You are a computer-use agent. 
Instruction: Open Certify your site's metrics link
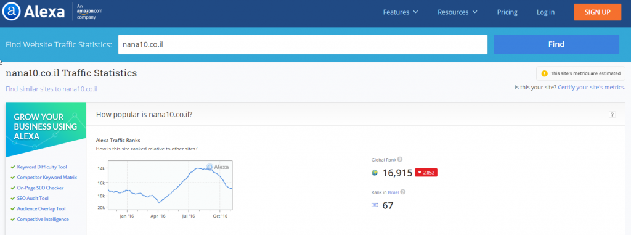tap(591, 87)
